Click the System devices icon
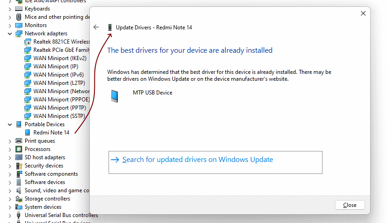 (x=19, y=207)
